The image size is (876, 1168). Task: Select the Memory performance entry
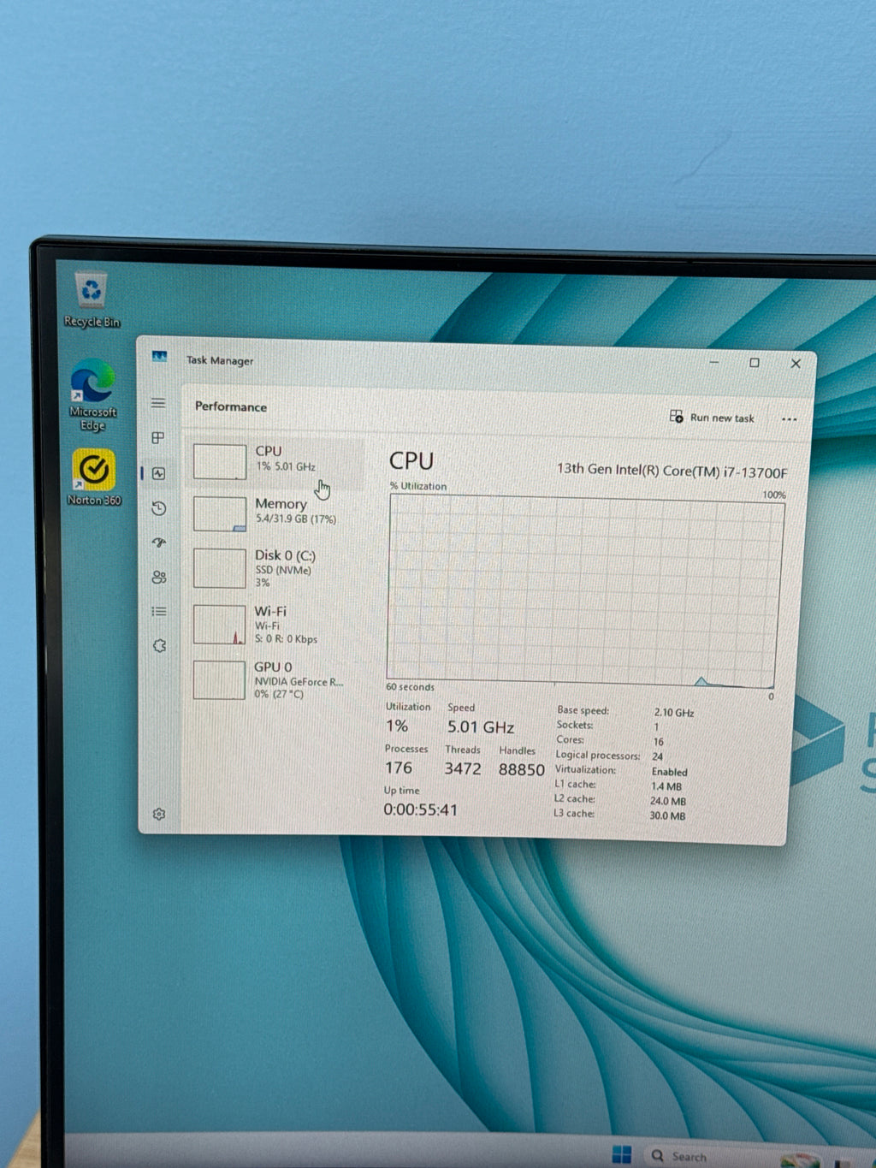pos(274,513)
